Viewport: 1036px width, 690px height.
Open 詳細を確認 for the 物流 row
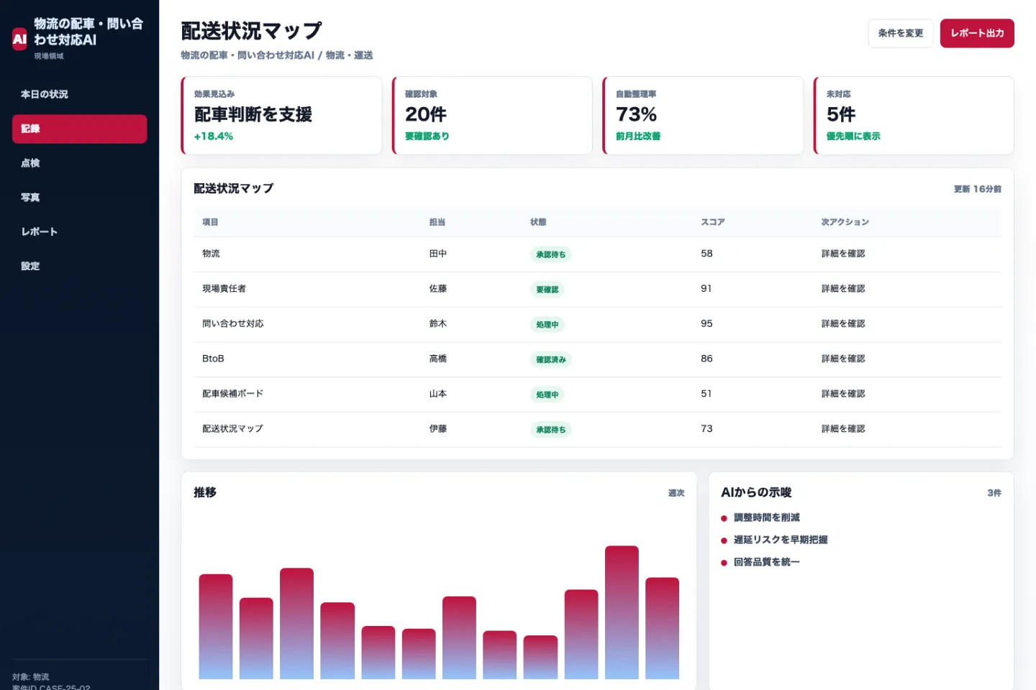coord(843,254)
